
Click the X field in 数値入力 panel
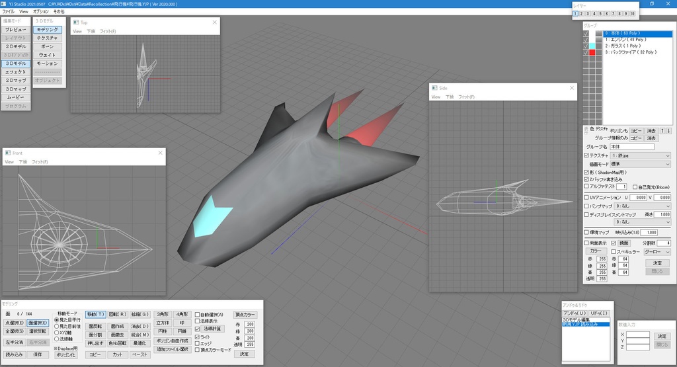[x=638, y=335]
